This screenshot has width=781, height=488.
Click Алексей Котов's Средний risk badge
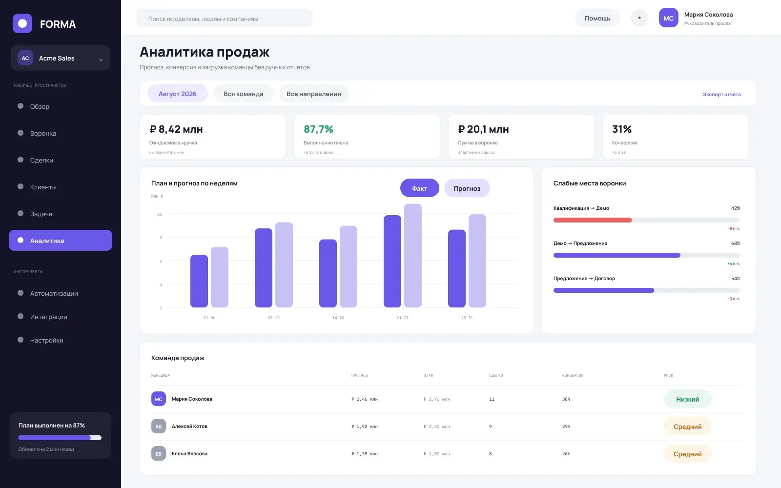click(x=688, y=427)
